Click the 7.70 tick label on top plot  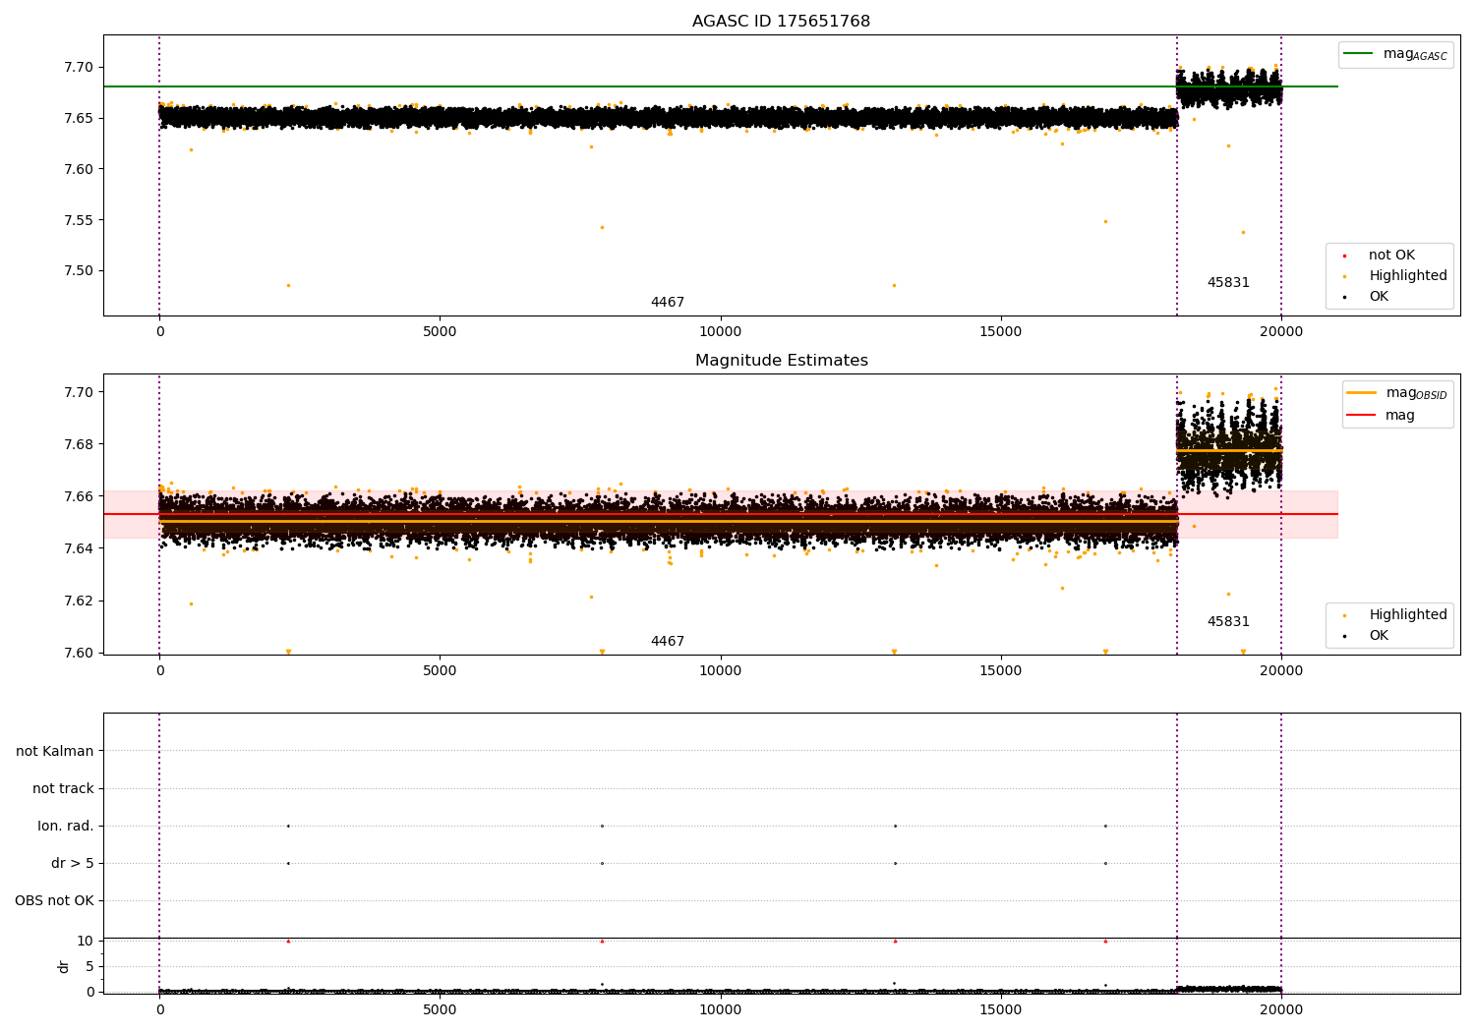point(79,68)
